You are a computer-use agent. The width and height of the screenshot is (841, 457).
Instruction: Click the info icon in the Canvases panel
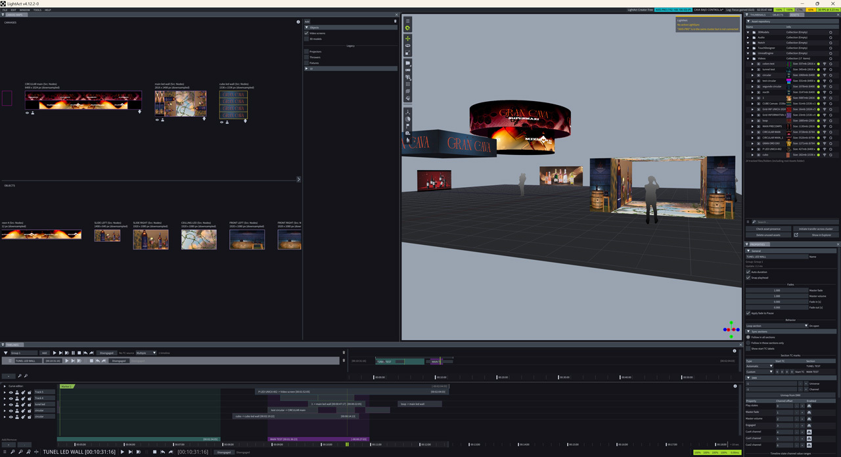tap(298, 22)
